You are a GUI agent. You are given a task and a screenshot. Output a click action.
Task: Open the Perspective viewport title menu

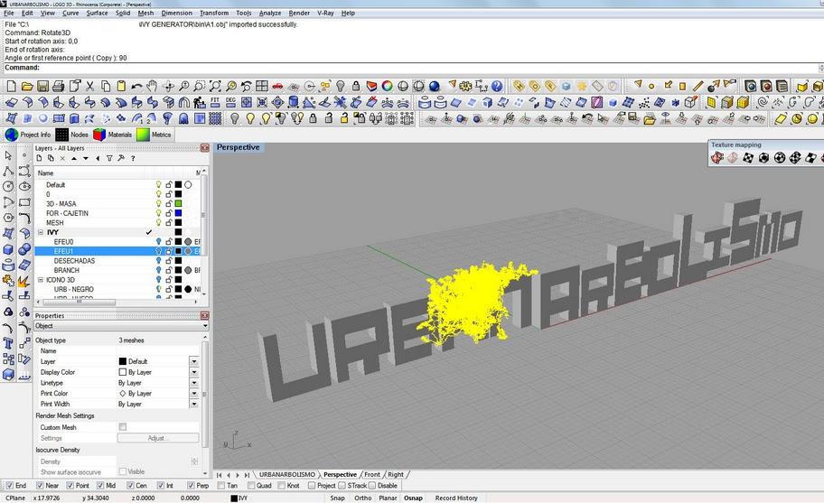238,147
